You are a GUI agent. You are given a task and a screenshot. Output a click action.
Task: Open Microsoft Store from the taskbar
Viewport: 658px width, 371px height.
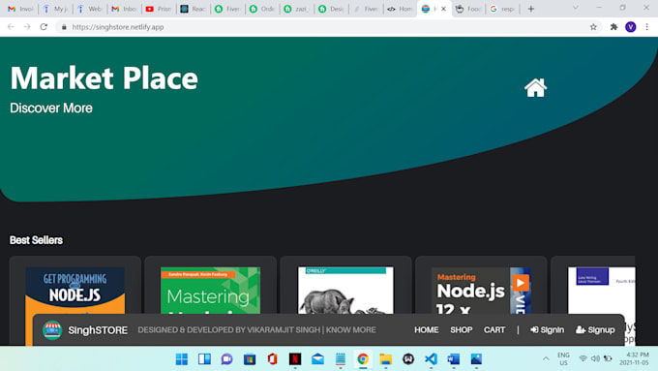coord(250,359)
